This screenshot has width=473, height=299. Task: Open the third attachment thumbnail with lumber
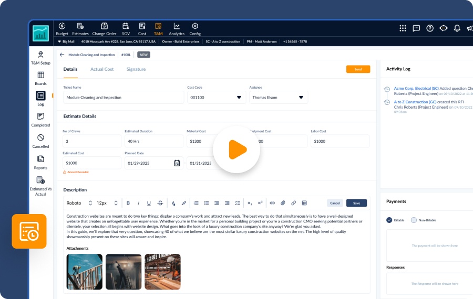point(162,272)
